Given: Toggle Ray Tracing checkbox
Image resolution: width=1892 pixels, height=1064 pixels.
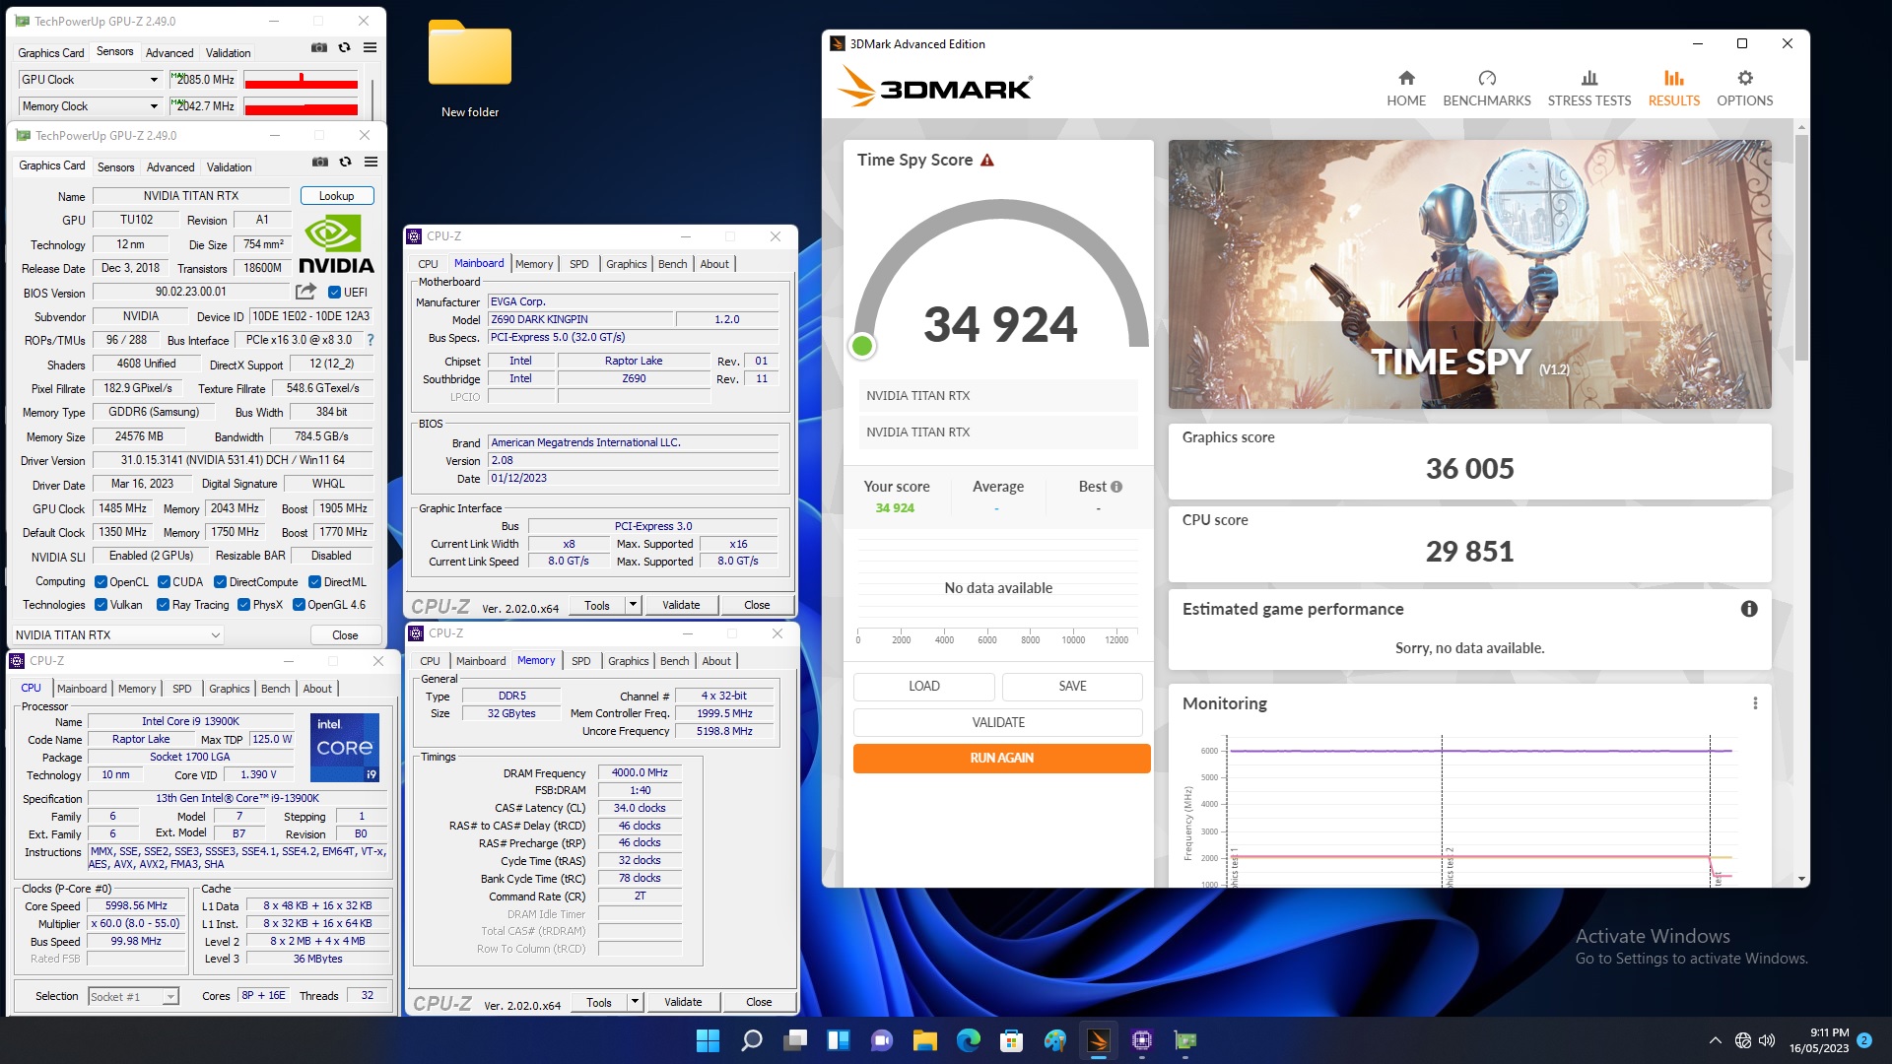Looking at the screenshot, I should 164,605.
